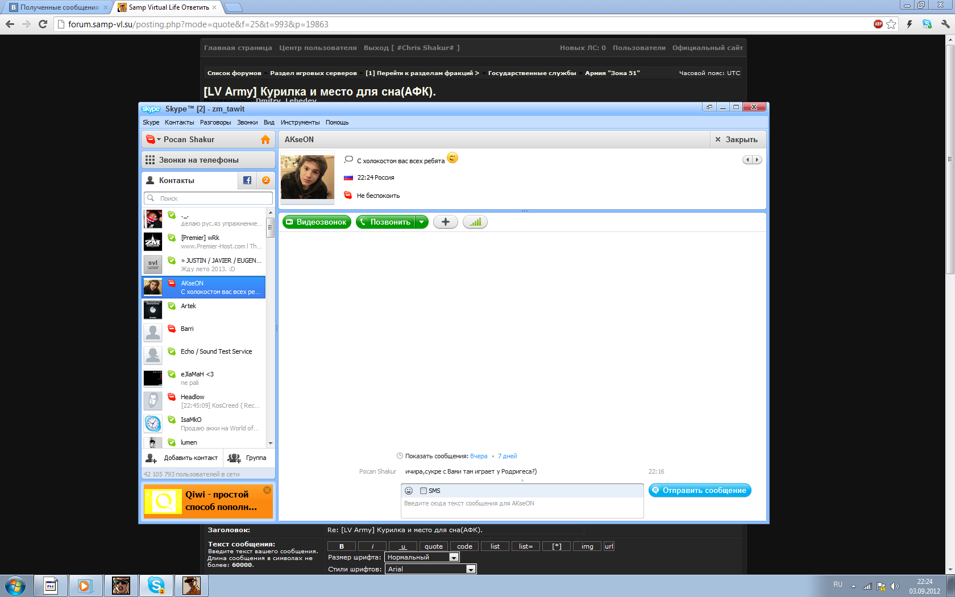Open the Инструменты menu
Screen dimensions: 955x597
(300, 122)
